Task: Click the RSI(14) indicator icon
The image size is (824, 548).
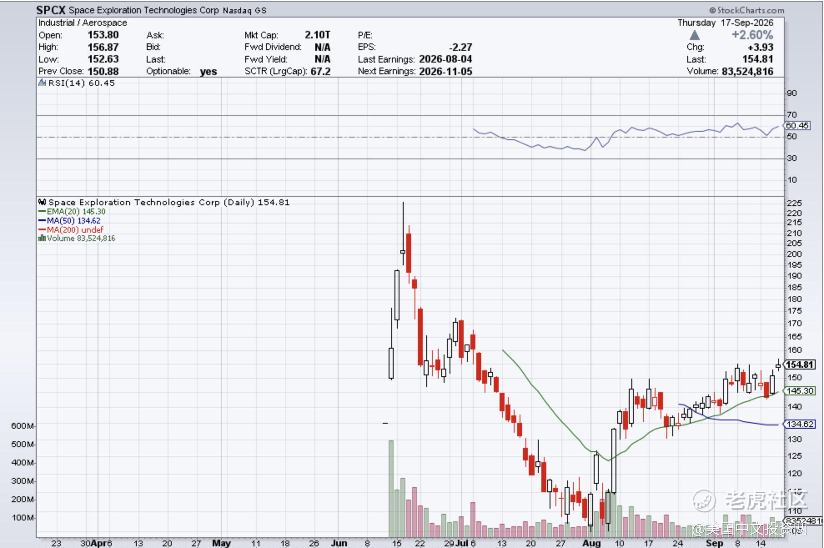Action: [x=42, y=83]
